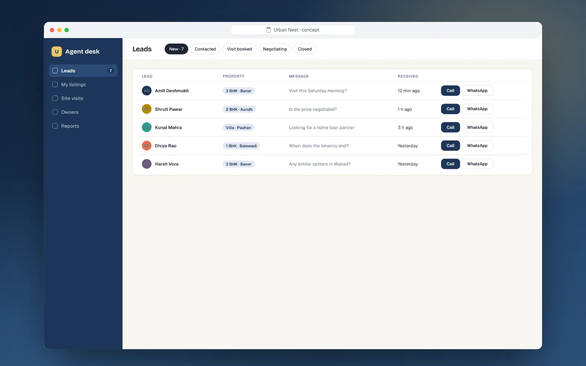
Task: Open the Negotiating tab
Action: point(275,49)
